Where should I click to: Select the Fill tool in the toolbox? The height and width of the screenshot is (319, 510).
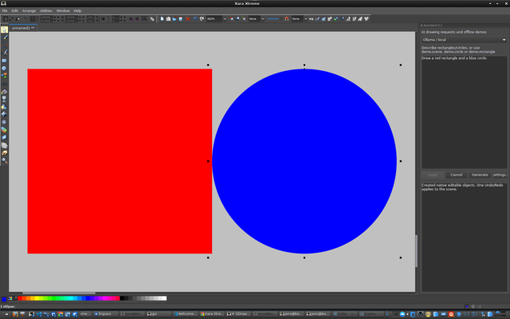[4, 92]
